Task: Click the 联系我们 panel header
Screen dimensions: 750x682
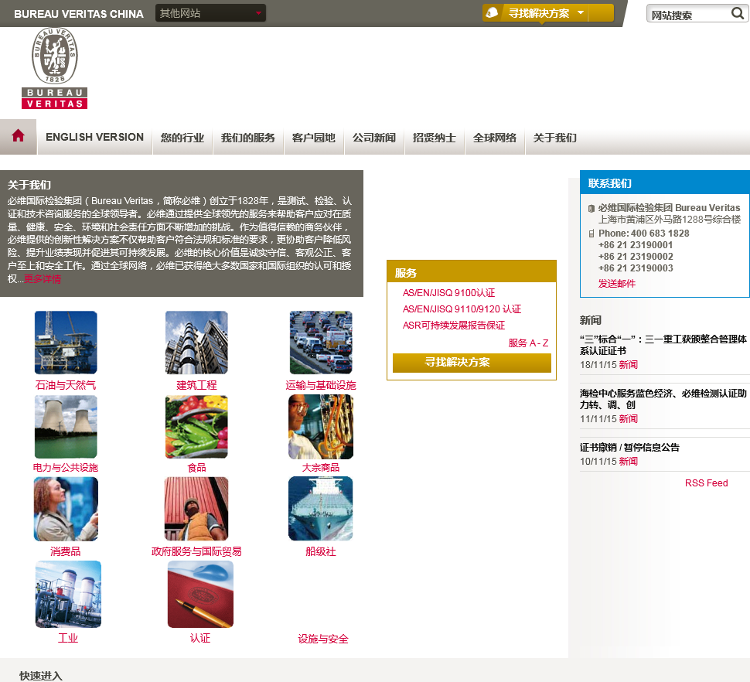Action: point(665,182)
